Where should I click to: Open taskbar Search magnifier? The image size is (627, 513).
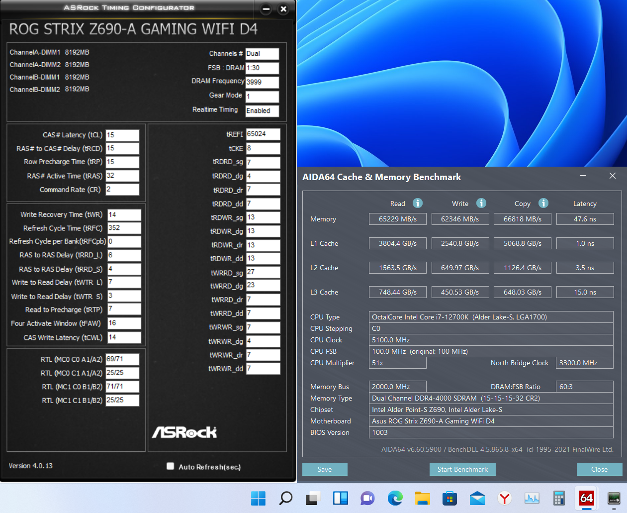point(286,498)
